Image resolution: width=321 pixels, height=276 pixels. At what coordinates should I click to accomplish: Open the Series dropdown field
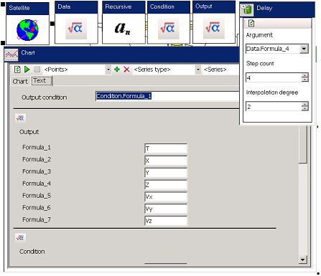(220, 70)
